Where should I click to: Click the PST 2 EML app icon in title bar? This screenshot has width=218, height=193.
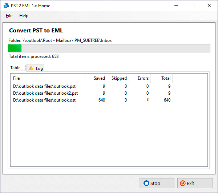click(x=6, y=6)
